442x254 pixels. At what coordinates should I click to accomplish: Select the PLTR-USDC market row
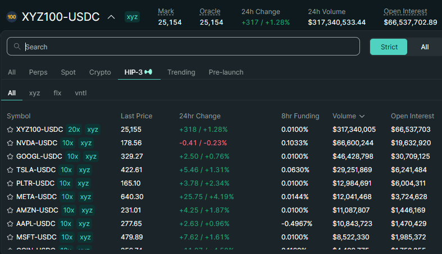(x=221, y=183)
